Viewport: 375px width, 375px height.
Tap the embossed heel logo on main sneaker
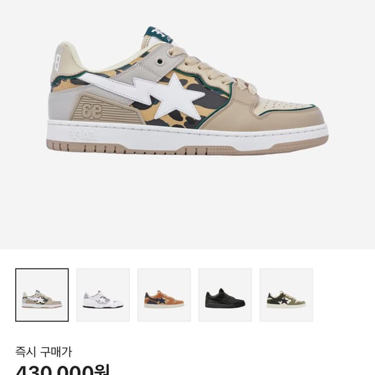click(x=92, y=110)
